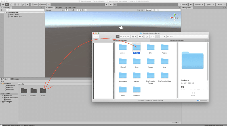The height and width of the screenshot is (126, 227).
Task: Toggle scene grid visibility icon
Action: click(83, 10)
